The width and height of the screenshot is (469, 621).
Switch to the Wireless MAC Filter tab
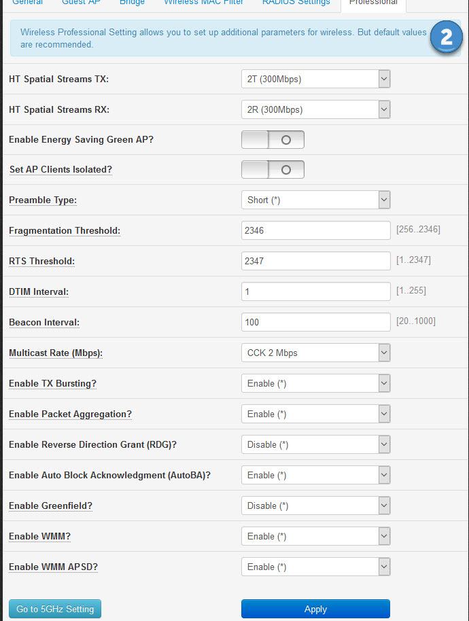[203, 3]
